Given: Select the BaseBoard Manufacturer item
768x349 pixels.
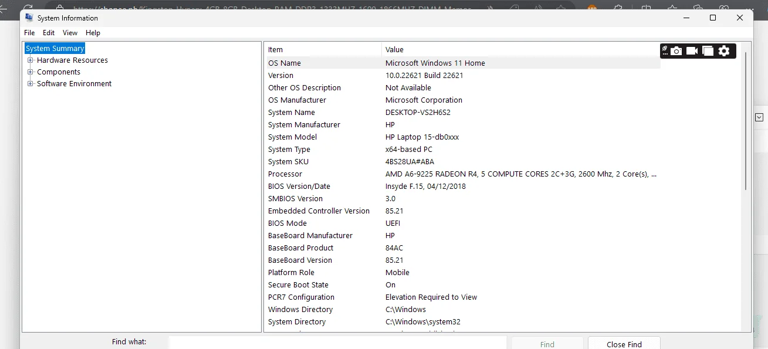Looking at the screenshot, I should pyautogui.click(x=310, y=235).
